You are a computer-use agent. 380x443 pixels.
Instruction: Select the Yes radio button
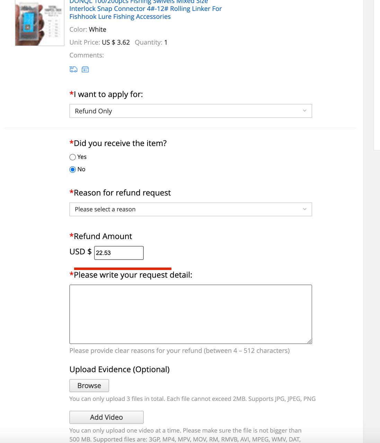(x=73, y=157)
